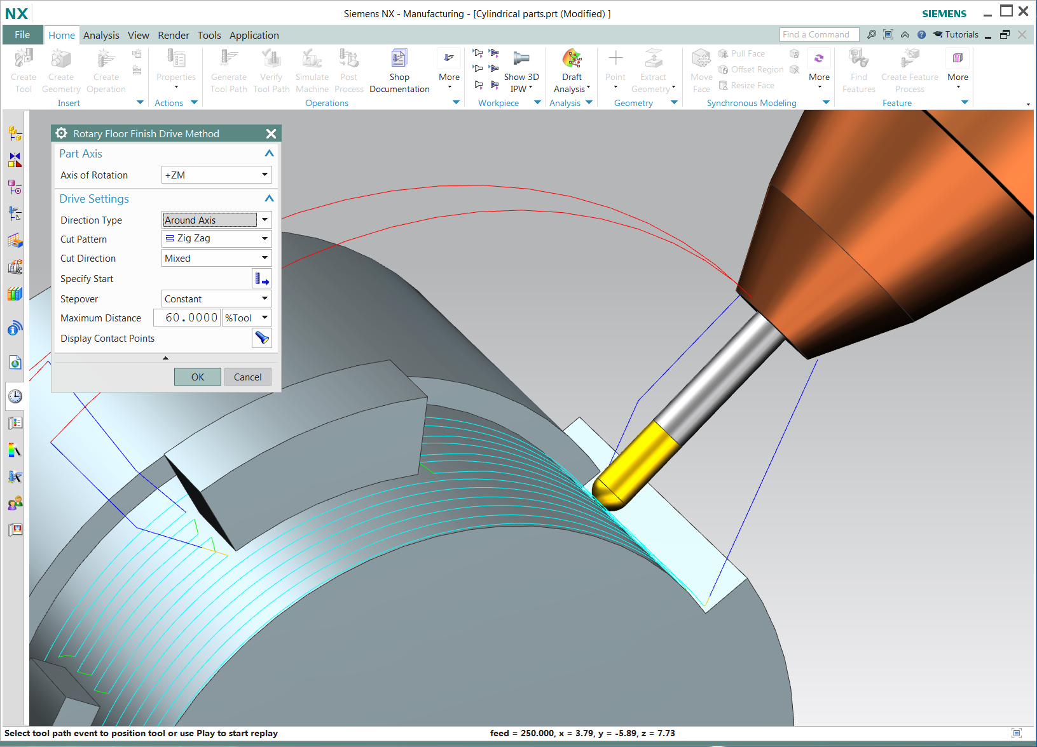The width and height of the screenshot is (1037, 747).
Task: Click the Point geometry icon
Action: pos(615,59)
